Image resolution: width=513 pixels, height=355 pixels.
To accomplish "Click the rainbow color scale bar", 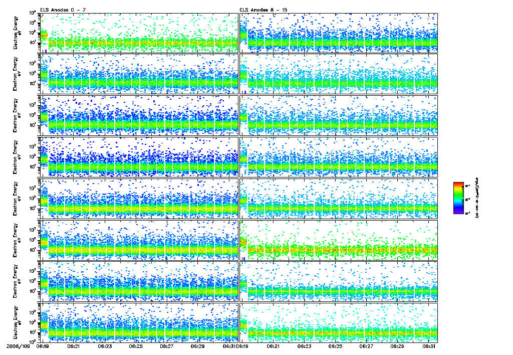I will point(458,198).
